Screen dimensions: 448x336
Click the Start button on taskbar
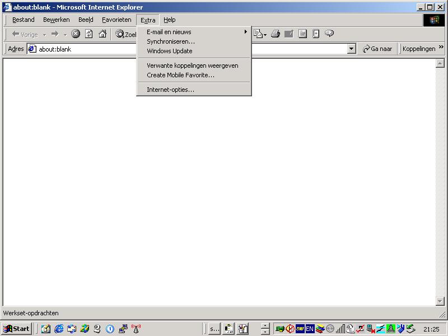tap(17, 329)
